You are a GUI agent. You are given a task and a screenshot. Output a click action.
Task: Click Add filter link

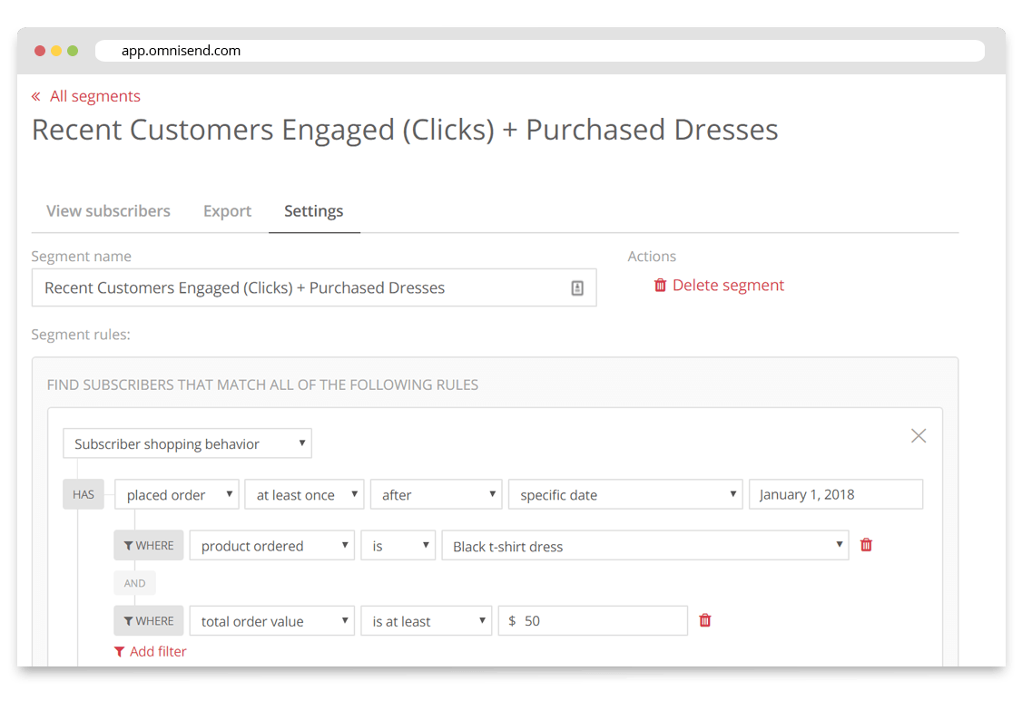tap(158, 652)
